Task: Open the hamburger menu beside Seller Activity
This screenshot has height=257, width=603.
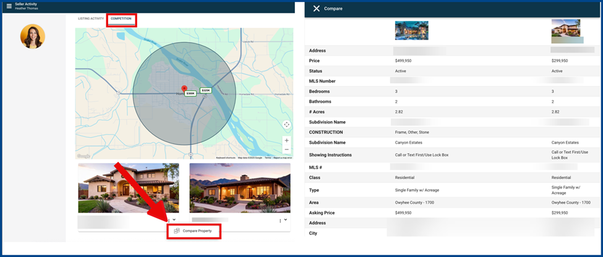Action: (9, 6)
